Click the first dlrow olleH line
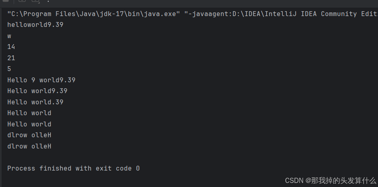This screenshot has width=378, height=187. (29, 135)
